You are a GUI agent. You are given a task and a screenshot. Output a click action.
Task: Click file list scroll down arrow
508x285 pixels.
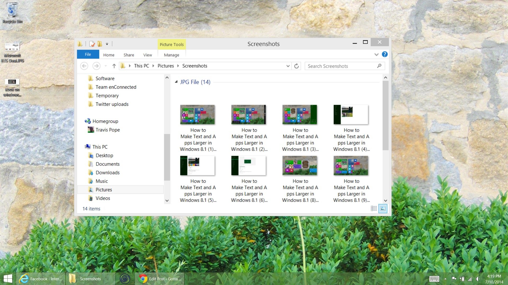point(385,201)
